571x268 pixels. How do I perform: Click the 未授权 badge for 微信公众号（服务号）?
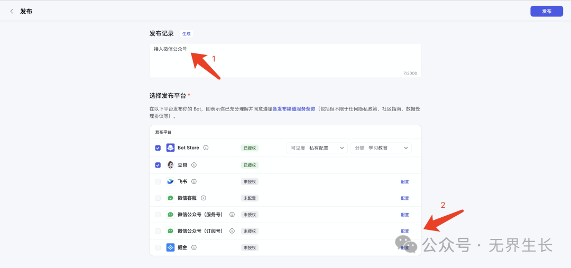[x=250, y=215]
